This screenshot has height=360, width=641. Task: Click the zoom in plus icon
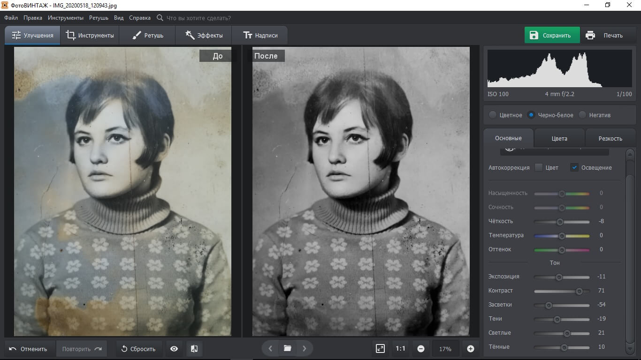pyautogui.click(x=471, y=349)
